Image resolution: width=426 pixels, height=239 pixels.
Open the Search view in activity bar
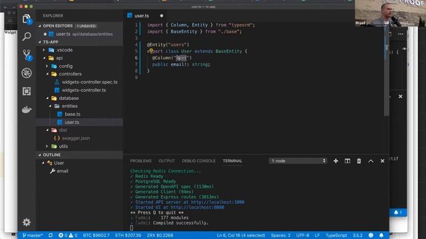coord(27,37)
